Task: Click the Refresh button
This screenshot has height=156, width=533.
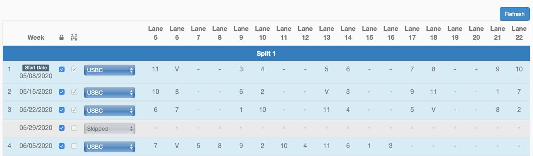Action: (515, 14)
